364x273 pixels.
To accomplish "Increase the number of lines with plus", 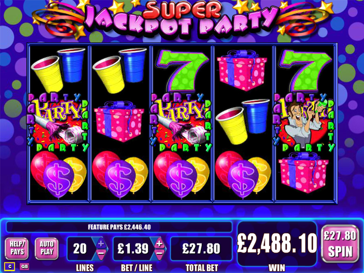I will coord(101,243).
